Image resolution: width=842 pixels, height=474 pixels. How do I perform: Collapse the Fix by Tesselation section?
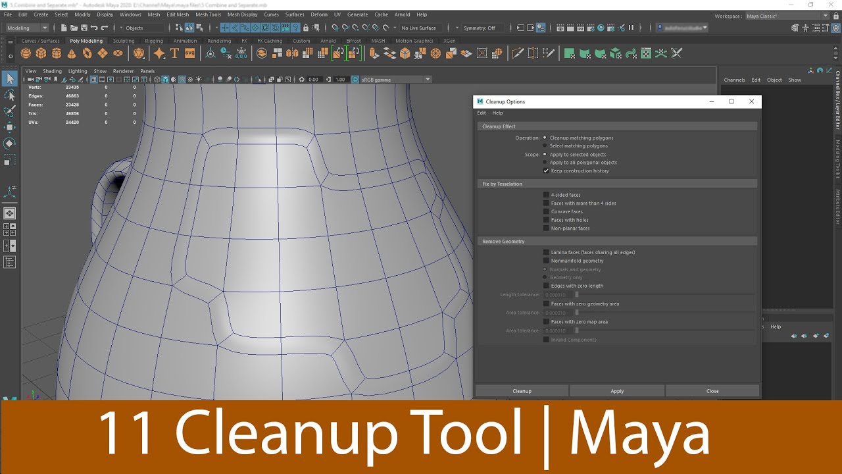(617, 184)
